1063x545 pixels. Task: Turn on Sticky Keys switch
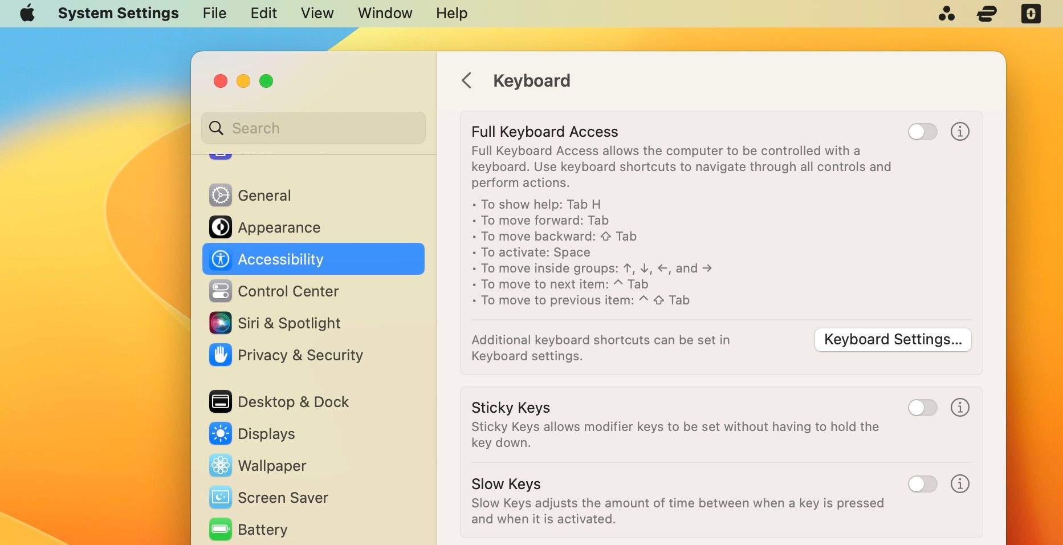[x=923, y=408]
